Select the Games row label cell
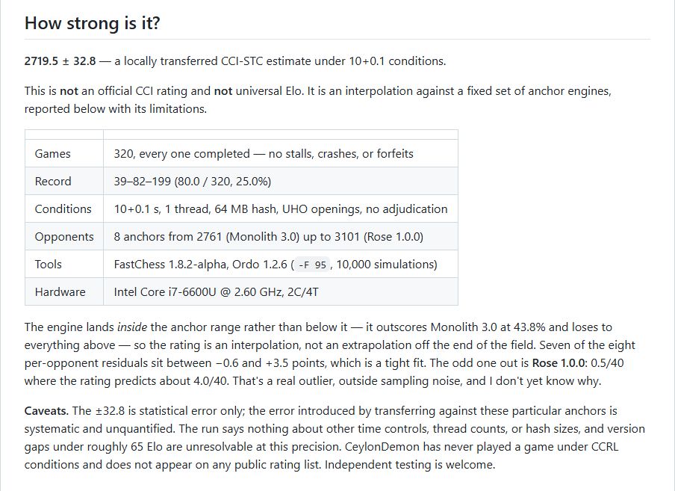The width and height of the screenshot is (675, 491). click(64, 153)
